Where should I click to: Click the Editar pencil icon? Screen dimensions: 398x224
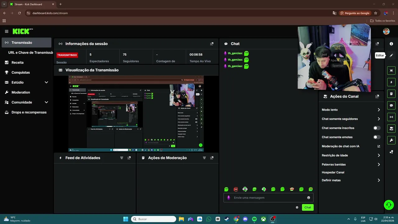point(391,55)
